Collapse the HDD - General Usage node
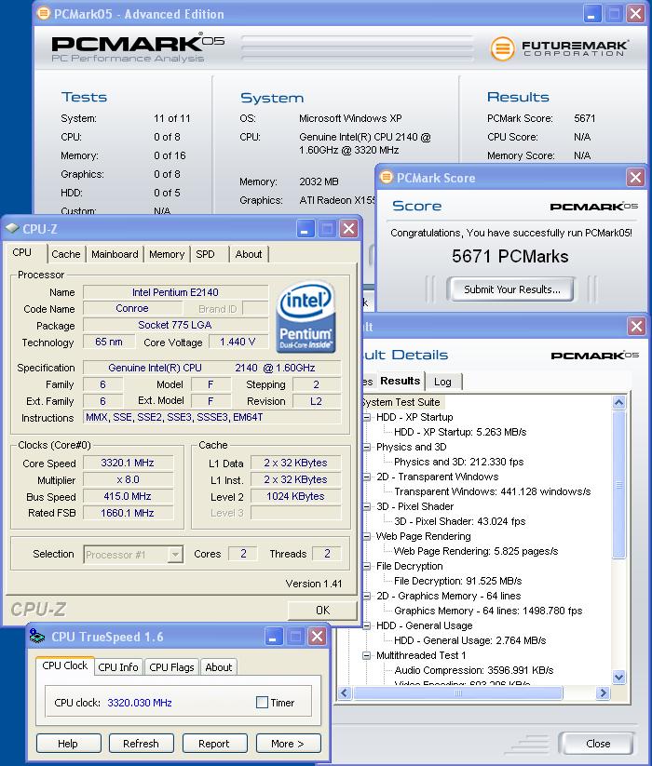Viewport: 652px width, 766px height. coord(367,625)
